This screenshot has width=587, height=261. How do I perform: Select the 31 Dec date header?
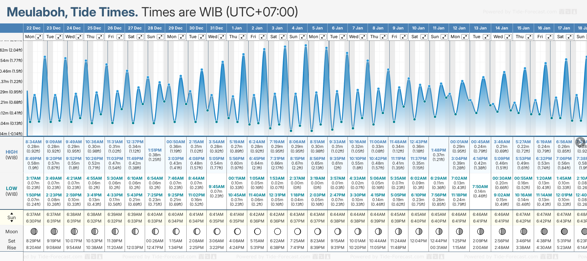click(x=216, y=28)
